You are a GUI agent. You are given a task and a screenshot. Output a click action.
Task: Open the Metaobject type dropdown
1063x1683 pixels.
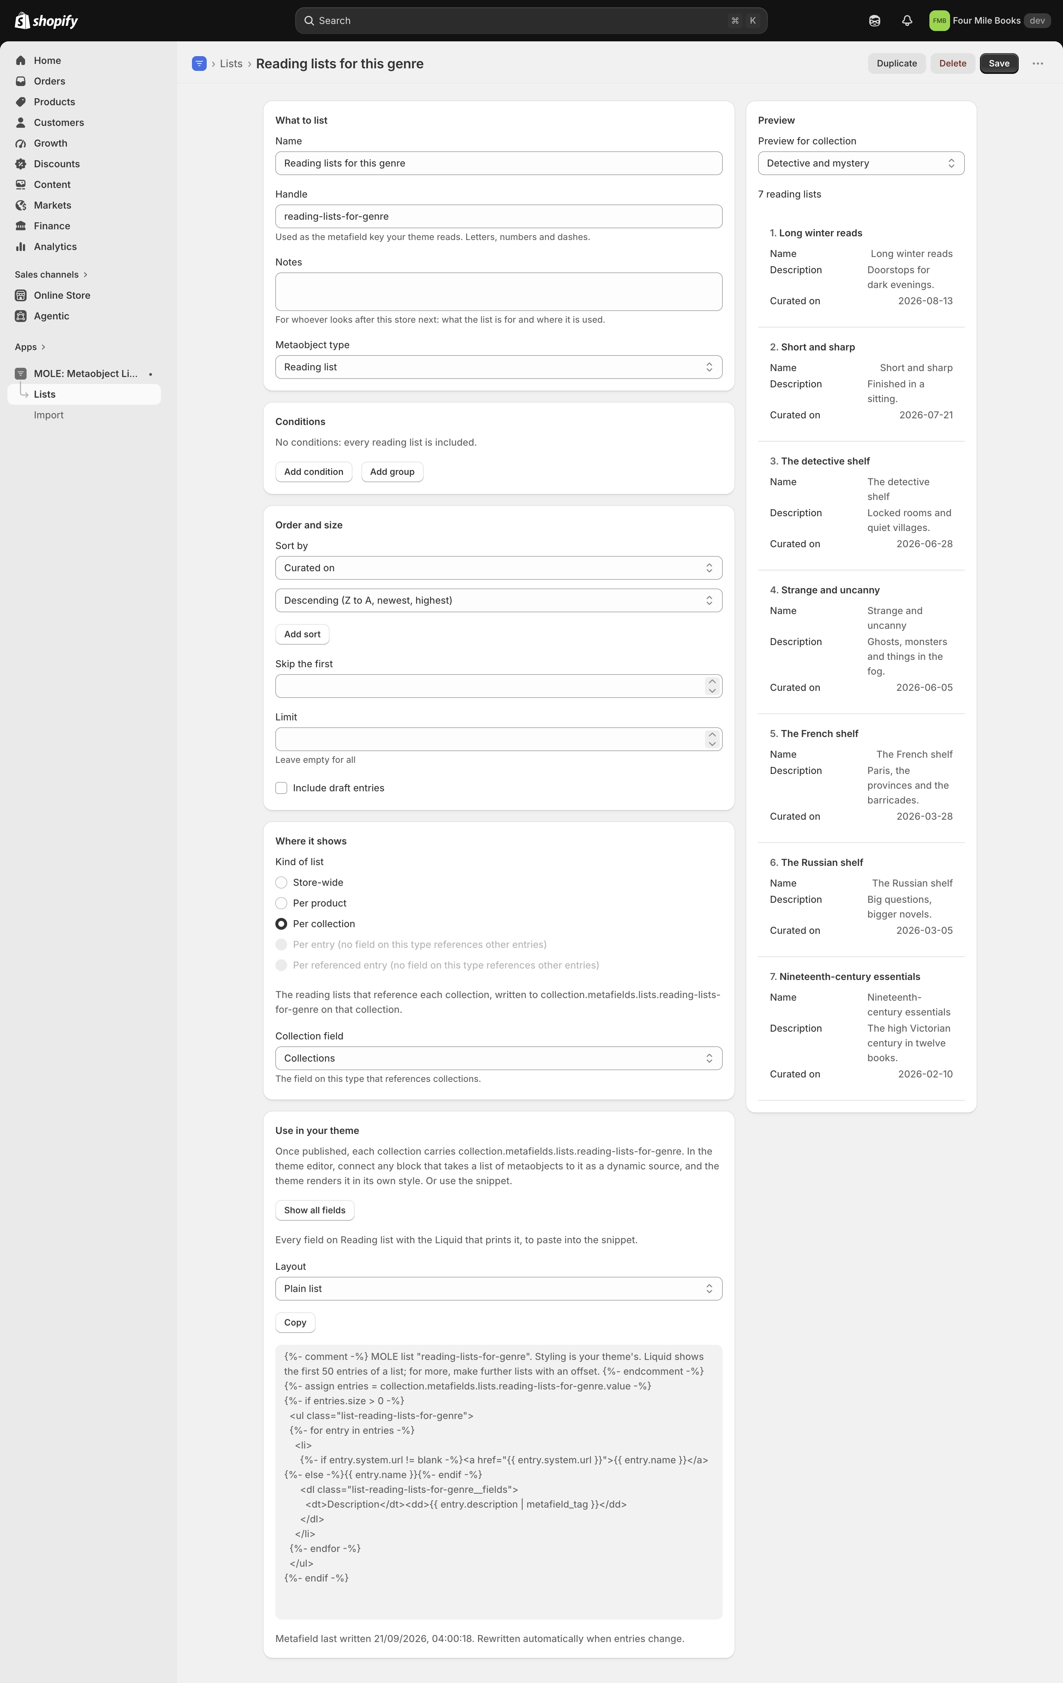point(499,367)
